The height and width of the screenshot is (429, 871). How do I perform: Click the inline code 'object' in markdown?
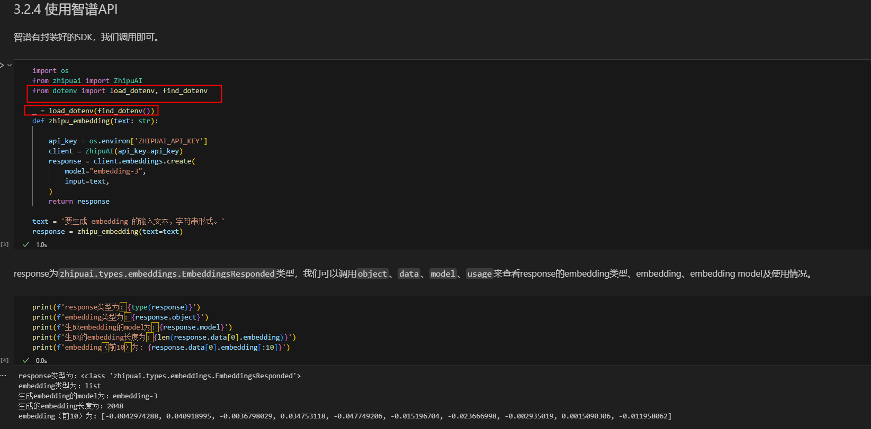(372, 274)
